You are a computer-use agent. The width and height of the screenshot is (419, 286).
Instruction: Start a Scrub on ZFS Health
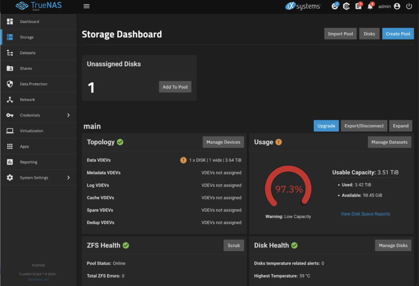[x=233, y=246]
